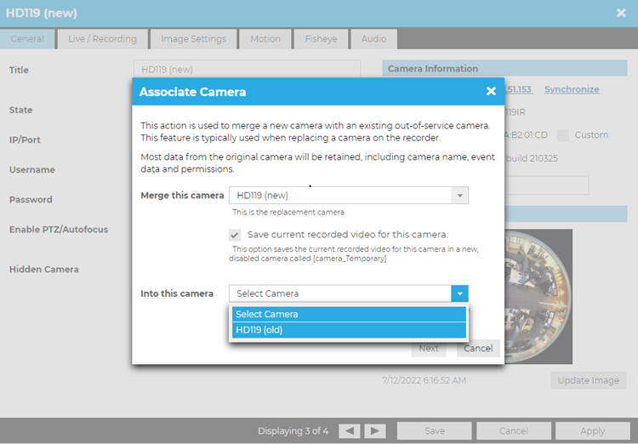Open the Audio tab
The width and height of the screenshot is (638, 444).
tap(373, 39)
